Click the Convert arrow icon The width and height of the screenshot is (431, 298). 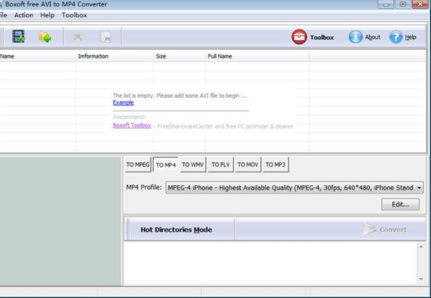point(369,229)
